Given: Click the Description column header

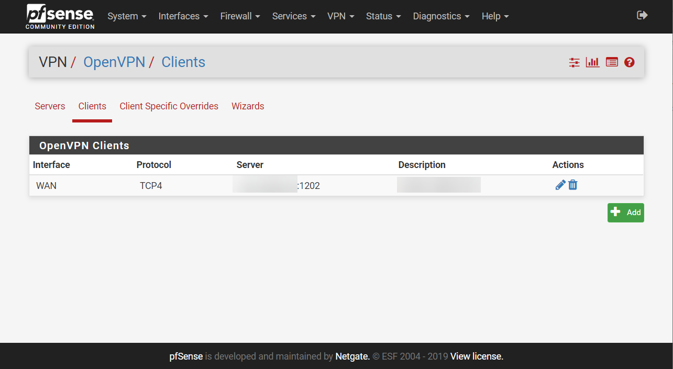Looking at the screenshot, I should 422,165.
